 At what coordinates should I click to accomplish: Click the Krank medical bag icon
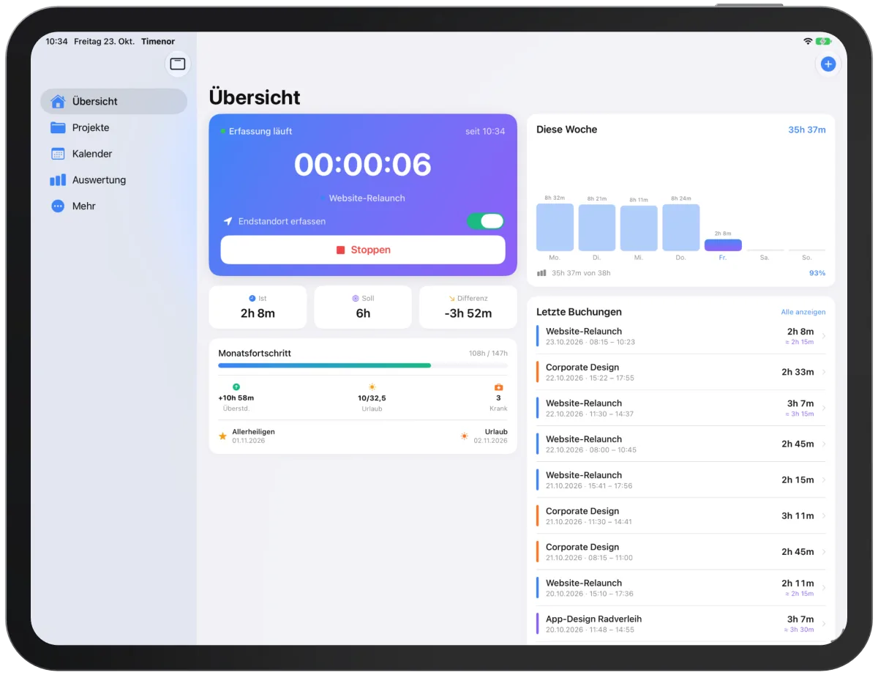(498, 387)
